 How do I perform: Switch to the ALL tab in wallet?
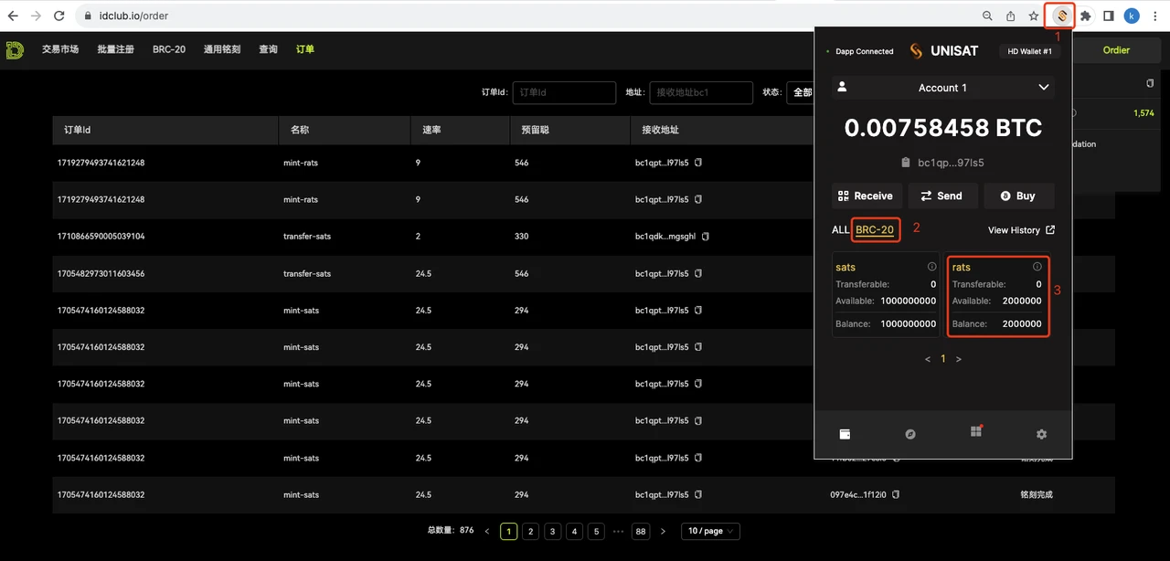tap(840, 230)
